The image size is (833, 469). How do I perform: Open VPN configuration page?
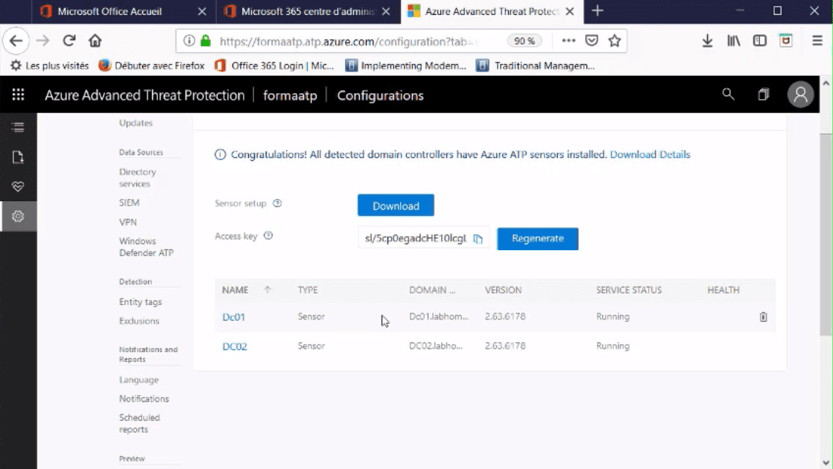128,223
